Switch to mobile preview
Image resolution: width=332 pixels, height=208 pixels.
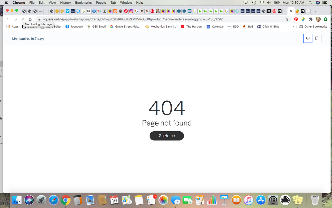pos(317,39)
